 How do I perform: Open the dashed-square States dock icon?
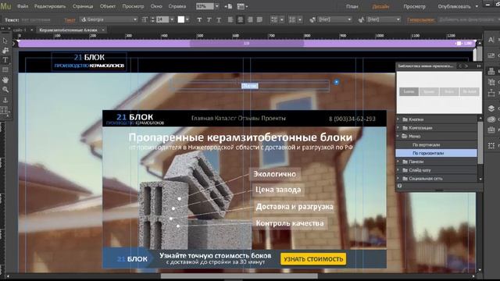[491, 145]
